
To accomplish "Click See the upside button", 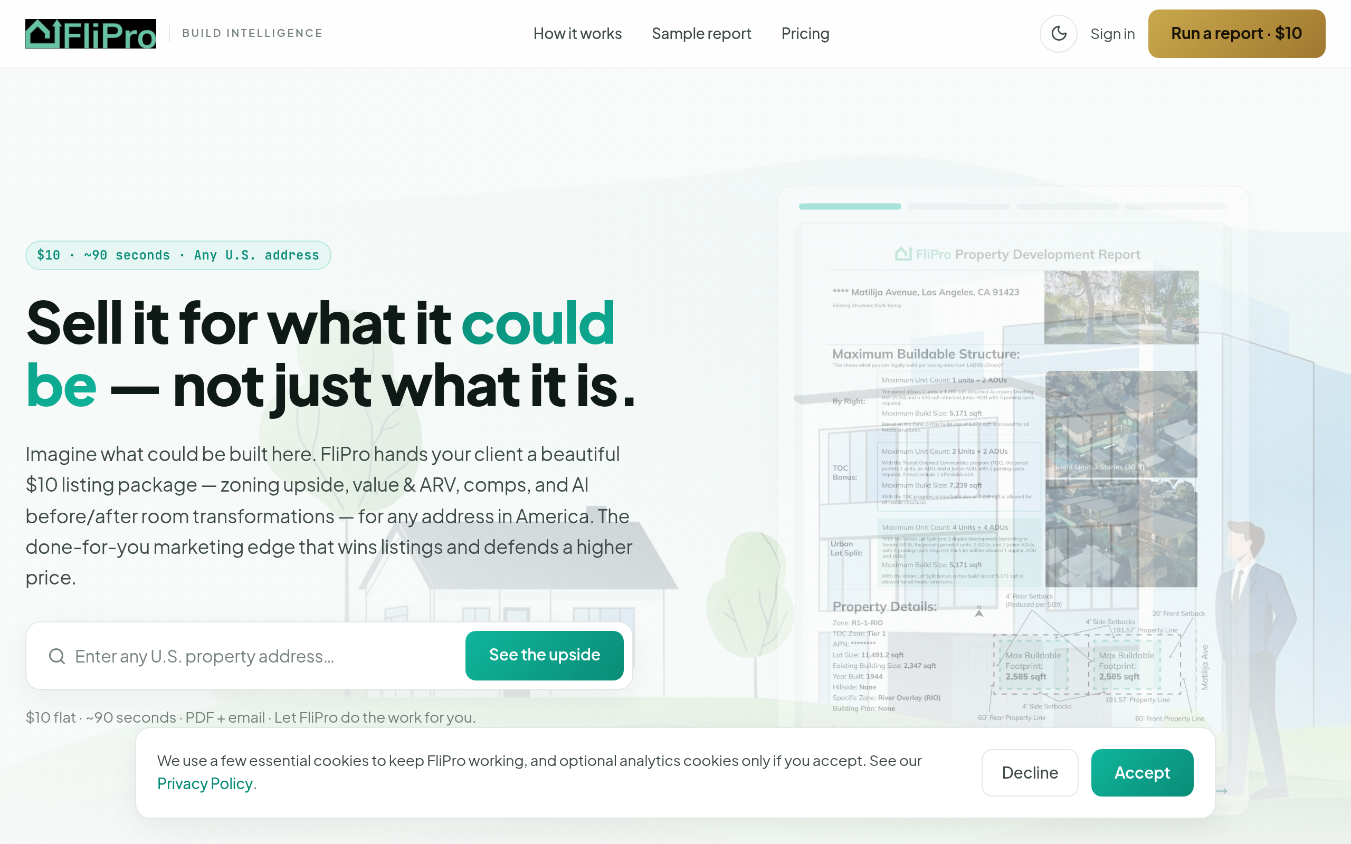I will (544, 655).
